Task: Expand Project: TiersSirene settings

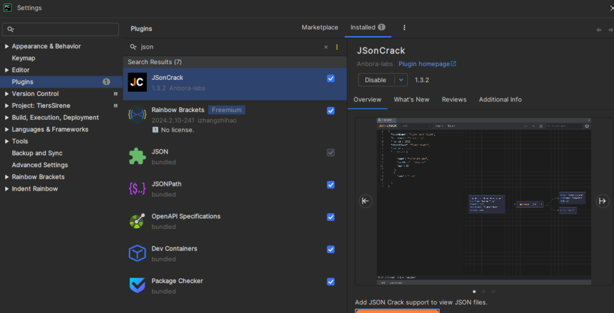Action: pyautogui.click(x=7, y=106)
